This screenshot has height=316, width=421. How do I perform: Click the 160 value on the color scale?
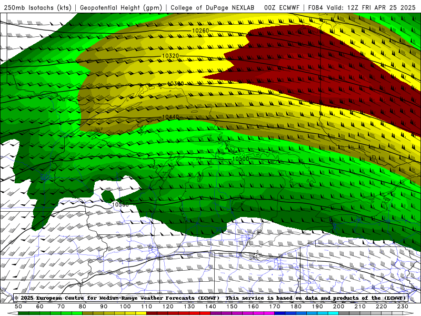click(x=253, y=307)
